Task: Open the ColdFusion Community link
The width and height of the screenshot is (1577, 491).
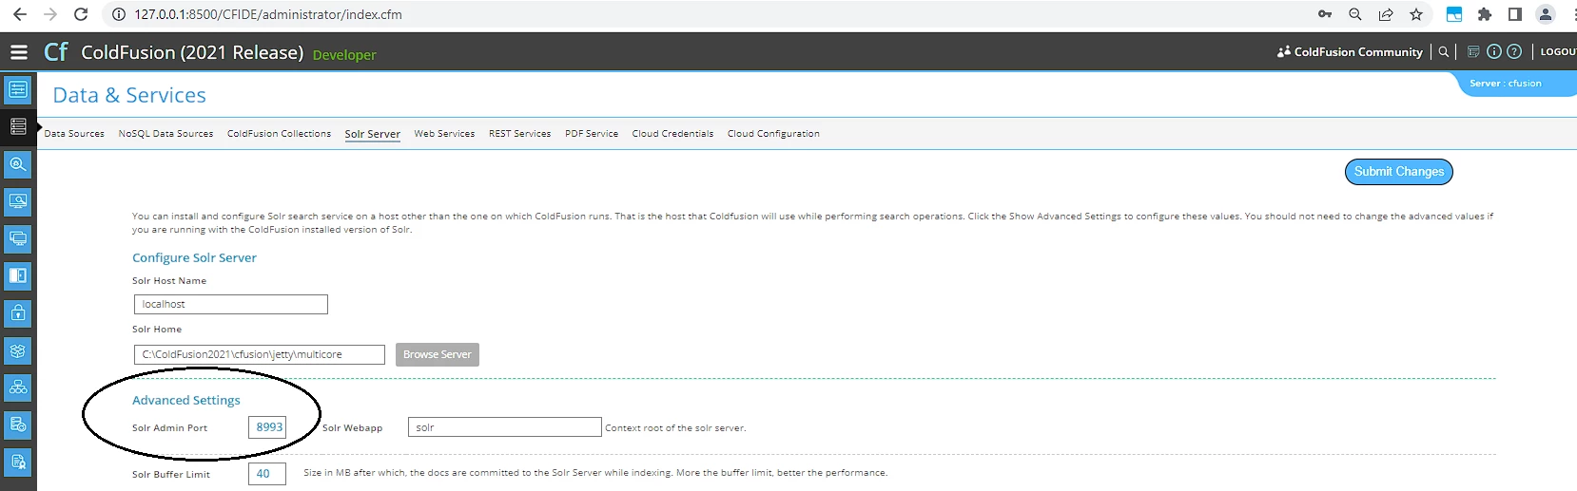Action: 1350,52
